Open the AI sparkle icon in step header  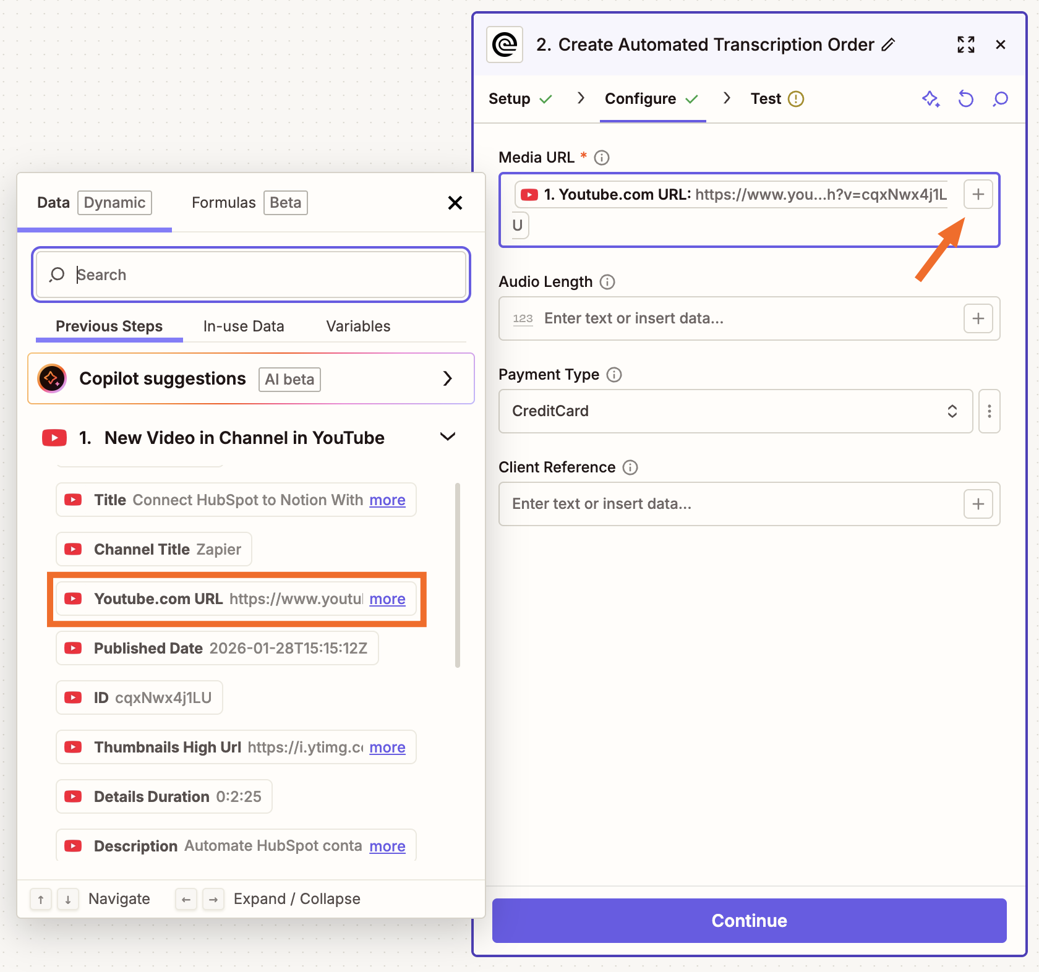click(931, 99)
